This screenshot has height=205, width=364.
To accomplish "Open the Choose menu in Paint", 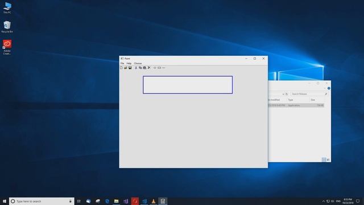I will [138, 63].
